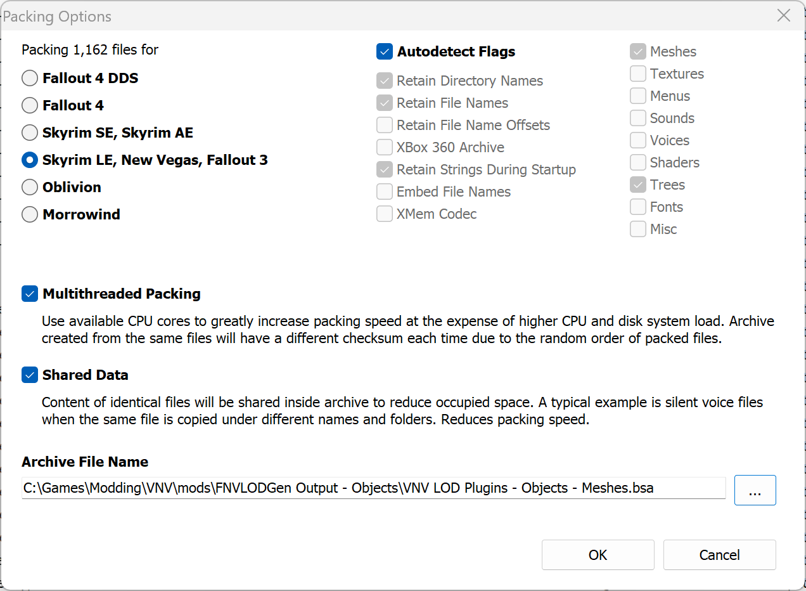Check the Sounds content flag
This screenshot has height=591, width=806.
(638, 118)
